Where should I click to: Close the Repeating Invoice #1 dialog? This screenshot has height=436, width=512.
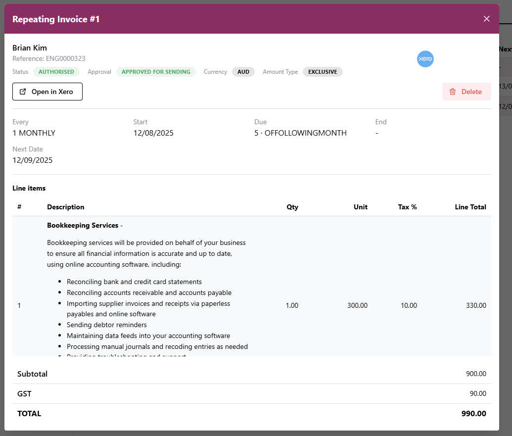point(486,19)
